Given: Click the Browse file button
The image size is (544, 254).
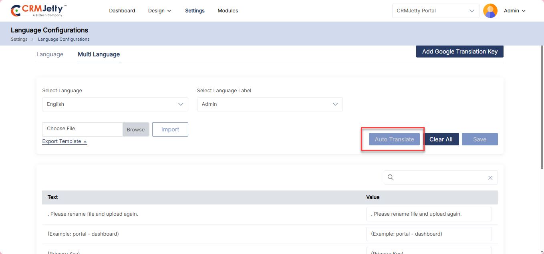Looking at the screenshot, I should 136,129.
